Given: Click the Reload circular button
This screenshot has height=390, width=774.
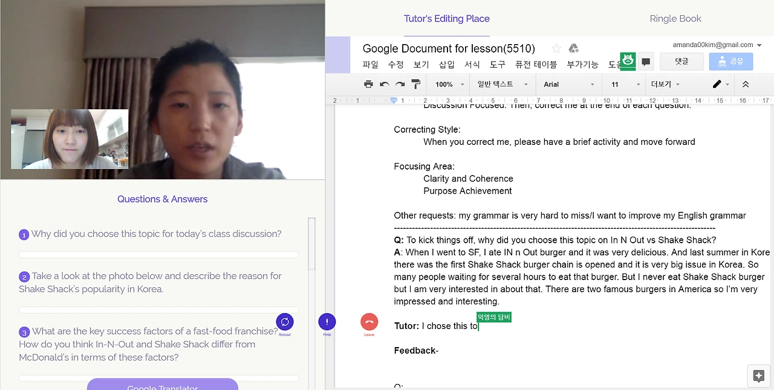Looking at the screenshot, I should pos(285,322).
